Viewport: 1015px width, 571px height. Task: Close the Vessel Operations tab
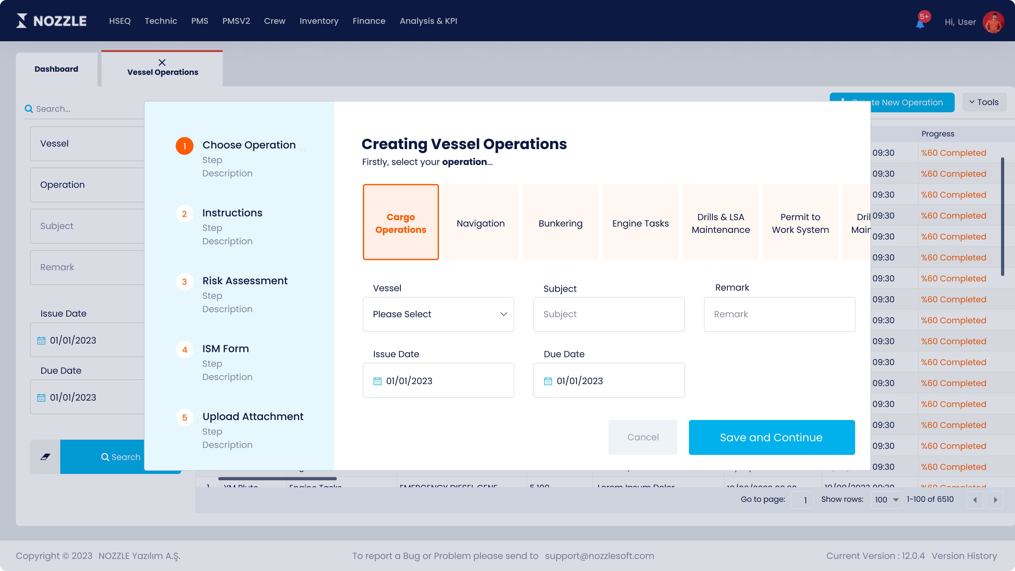coord(162,62)
